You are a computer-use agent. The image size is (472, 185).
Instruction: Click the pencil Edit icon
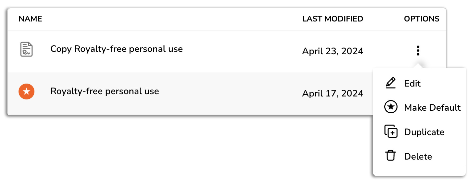[391, 83]
